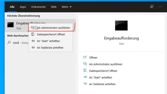Image resolution: width=167 pixels, height=94 pixels.
Task: Select An "Start" anheften in context menu
Action: (51, 41)
